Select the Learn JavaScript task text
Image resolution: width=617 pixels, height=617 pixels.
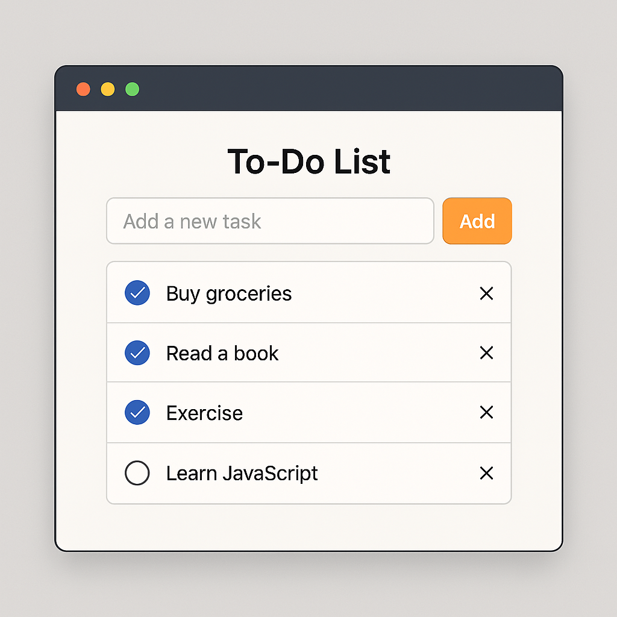pos(242,473)
